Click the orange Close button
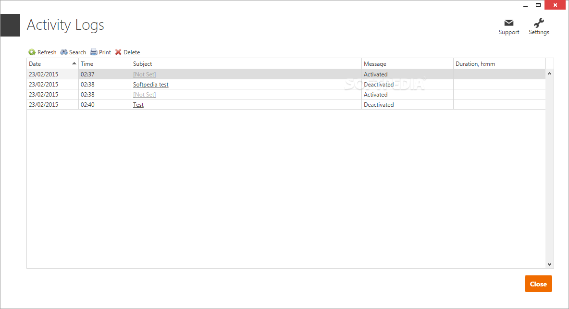This screenshot has width=569, height=309. (538, 284)
